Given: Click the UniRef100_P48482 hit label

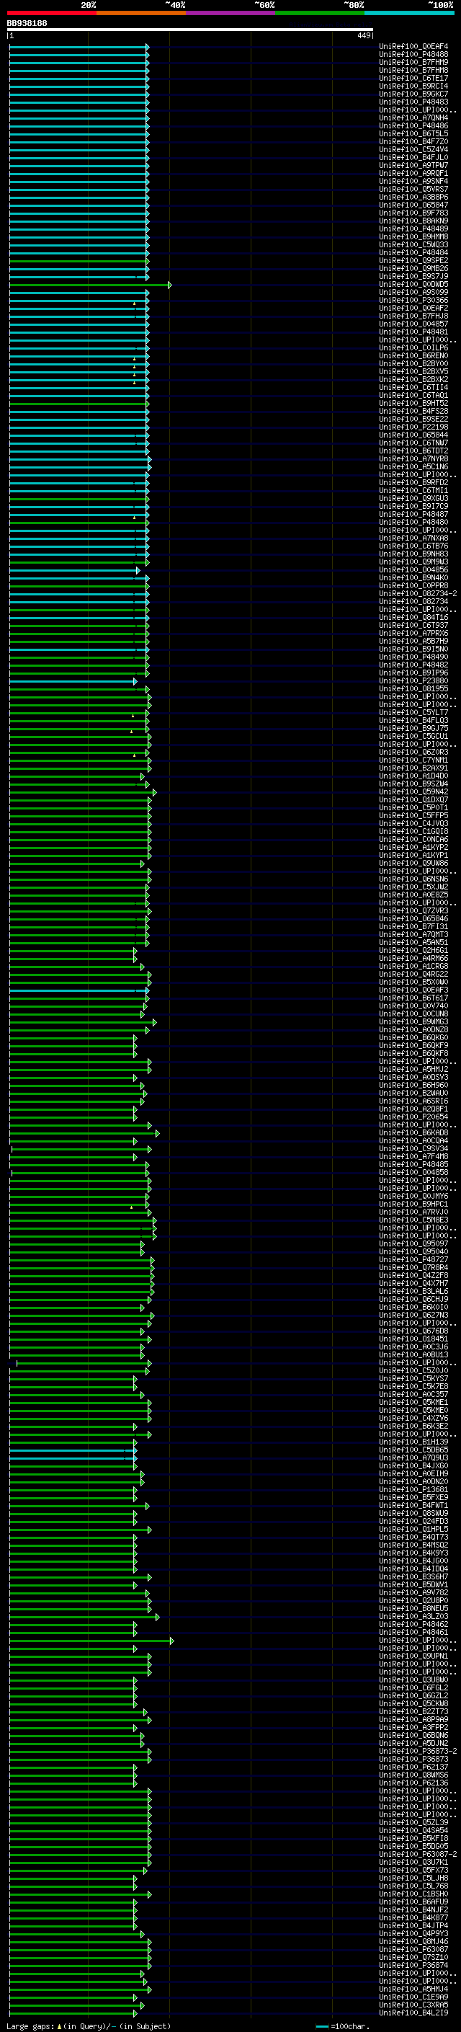Looking at the screenshot, I should click(413, 665).
